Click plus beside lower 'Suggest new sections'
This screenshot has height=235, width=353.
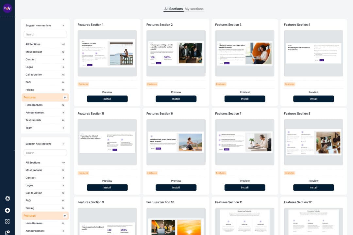[63, 144]
